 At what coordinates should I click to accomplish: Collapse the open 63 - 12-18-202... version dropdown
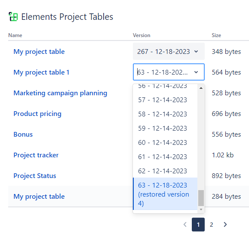[x=196, y=72]
